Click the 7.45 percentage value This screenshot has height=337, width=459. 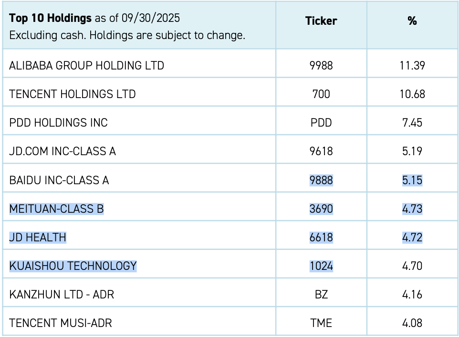click(x=412, y=123)
